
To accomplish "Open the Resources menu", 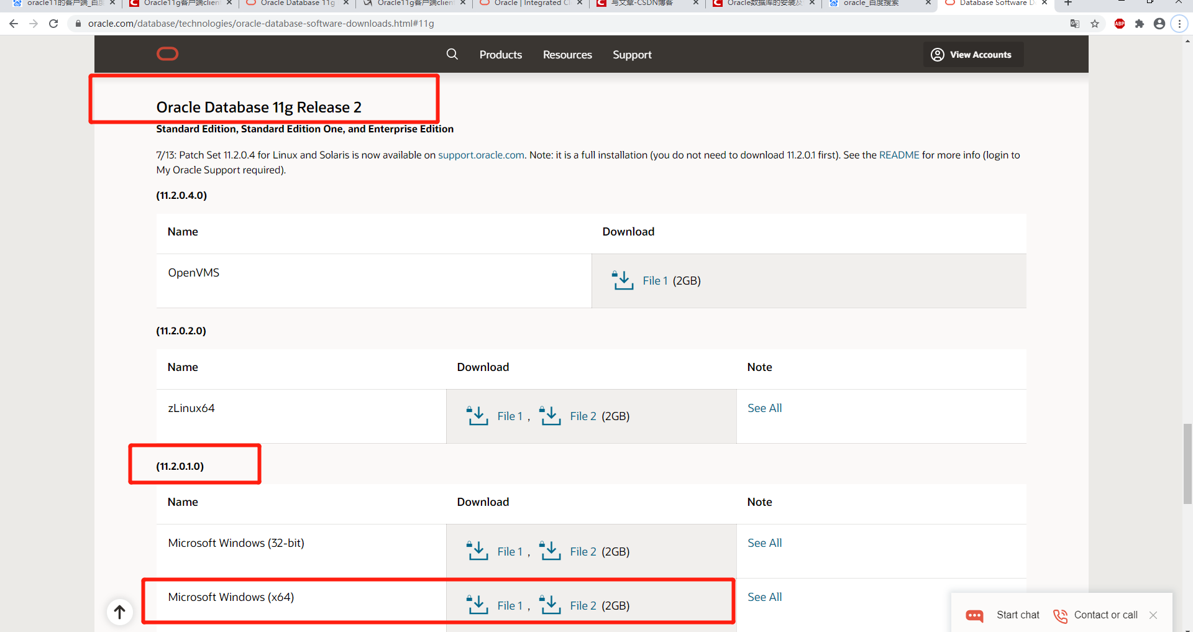I will (567, 55).
